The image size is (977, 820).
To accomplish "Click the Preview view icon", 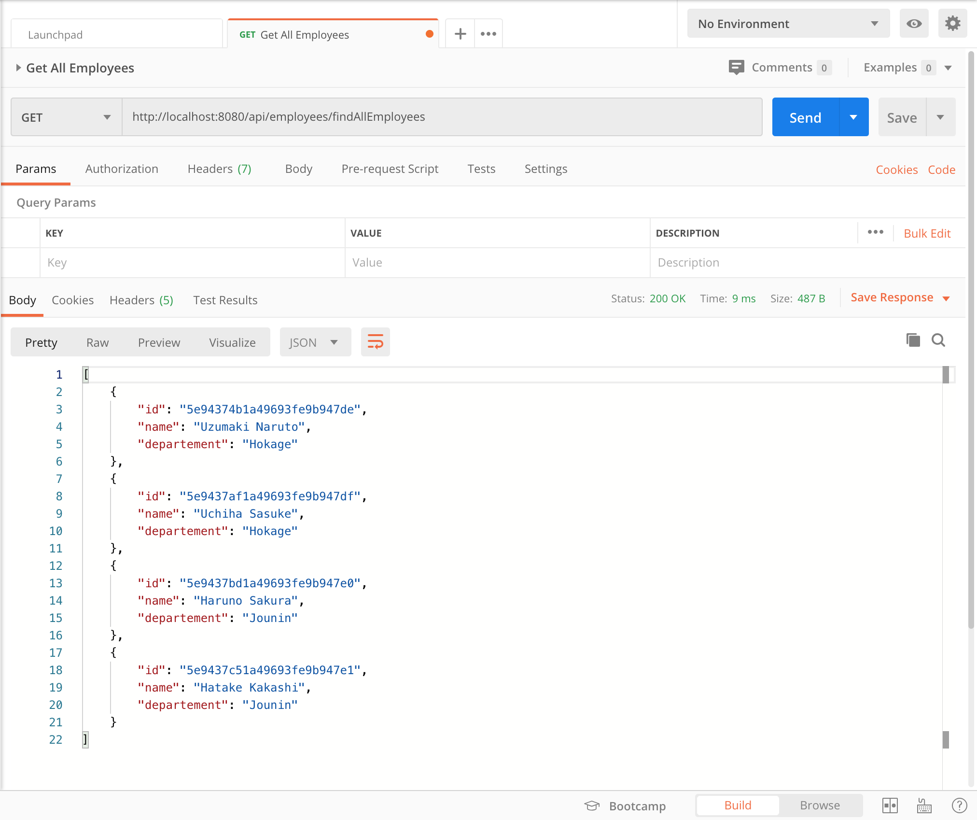I will pos(159,342).
